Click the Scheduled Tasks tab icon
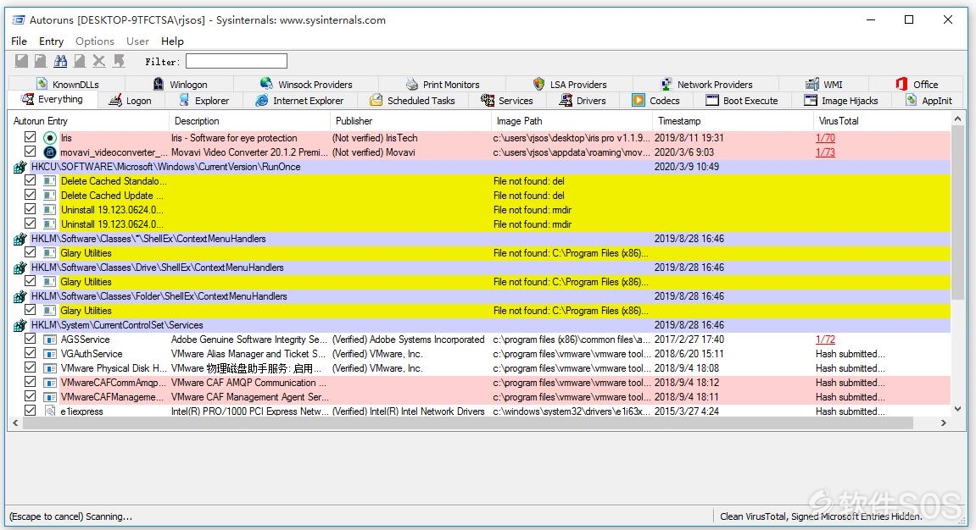 (x=376, y=100)
